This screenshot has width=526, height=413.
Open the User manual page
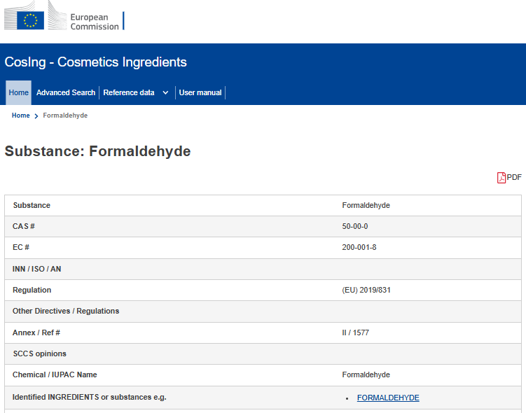(x=200, y=92)
